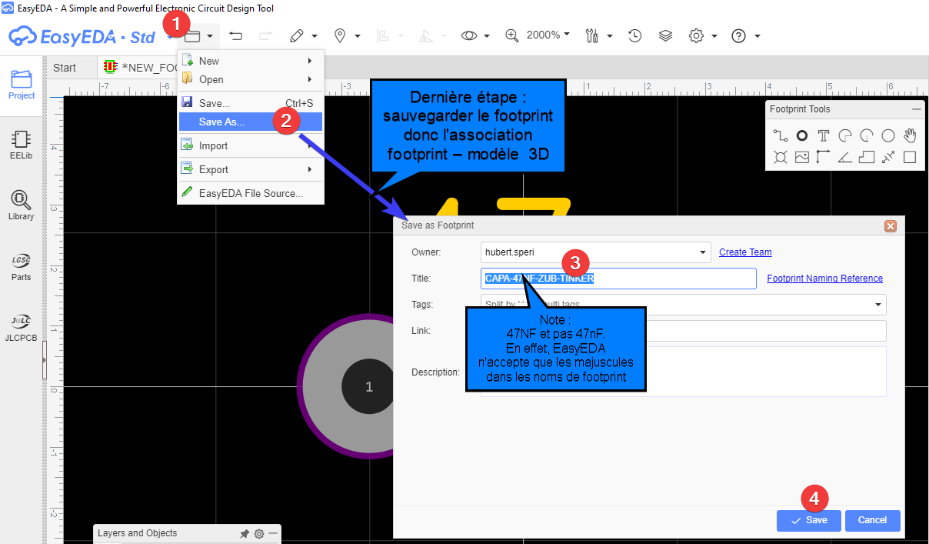Open the Export submenu

tap(251, 169)
